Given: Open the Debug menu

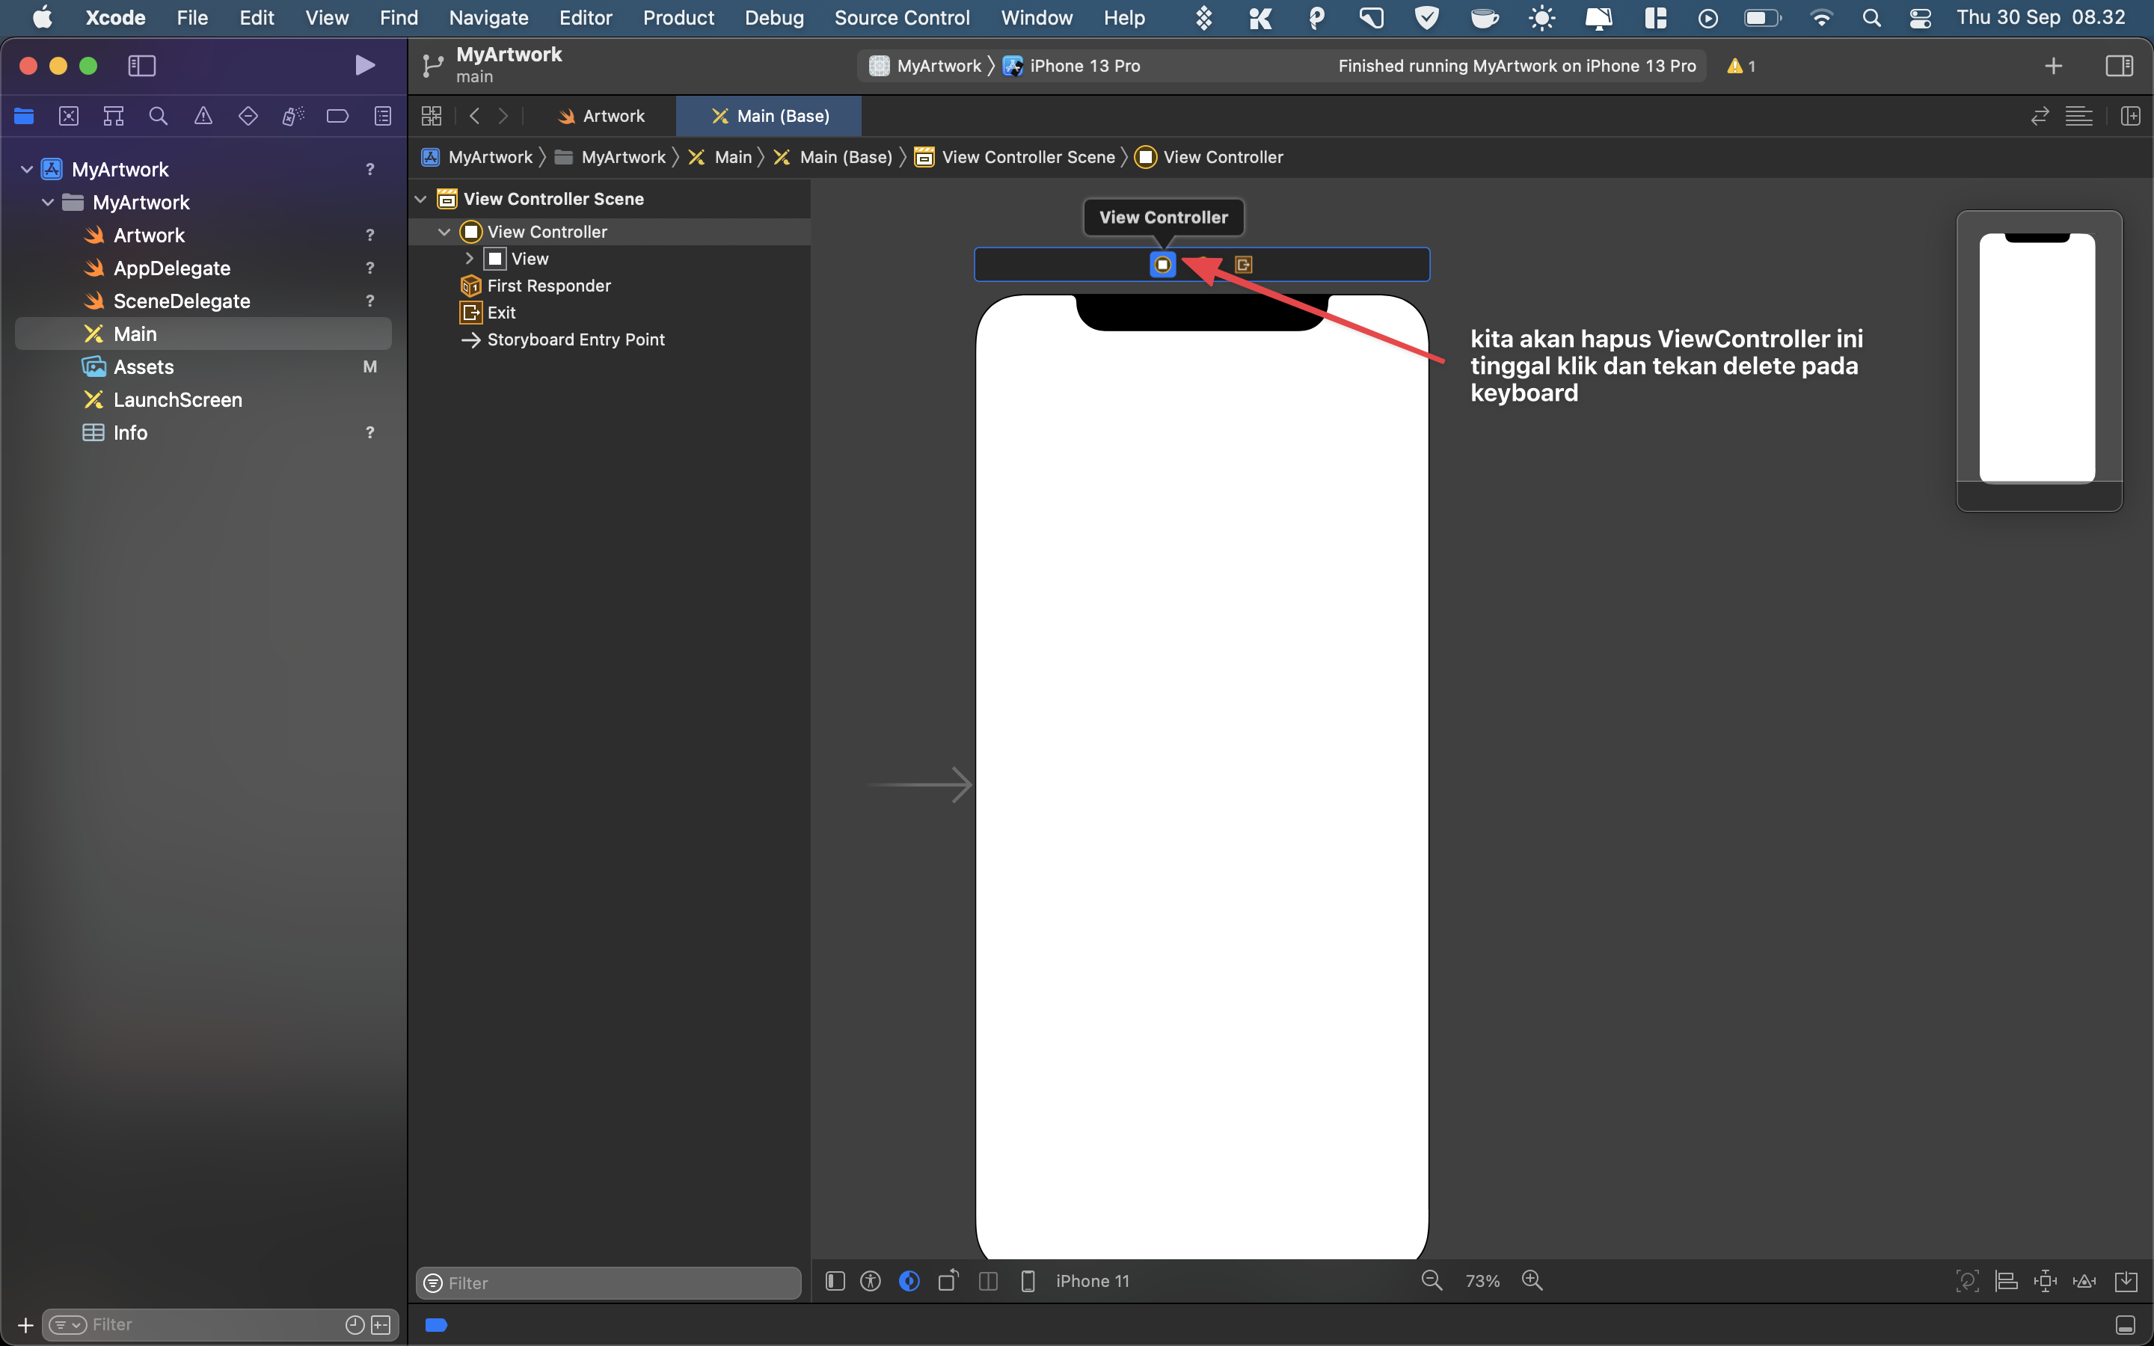Looking at the screenshot, I should pyautogui.click(x=773, y=18).
